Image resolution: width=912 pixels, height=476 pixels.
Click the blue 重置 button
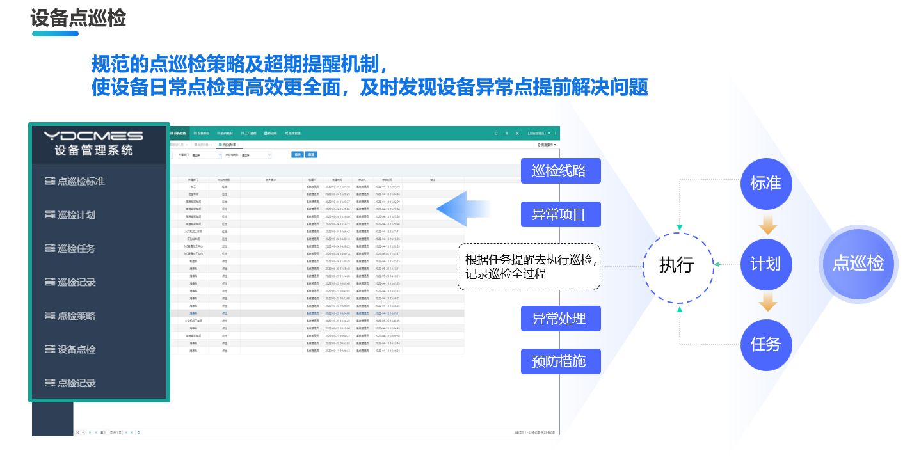311,154
